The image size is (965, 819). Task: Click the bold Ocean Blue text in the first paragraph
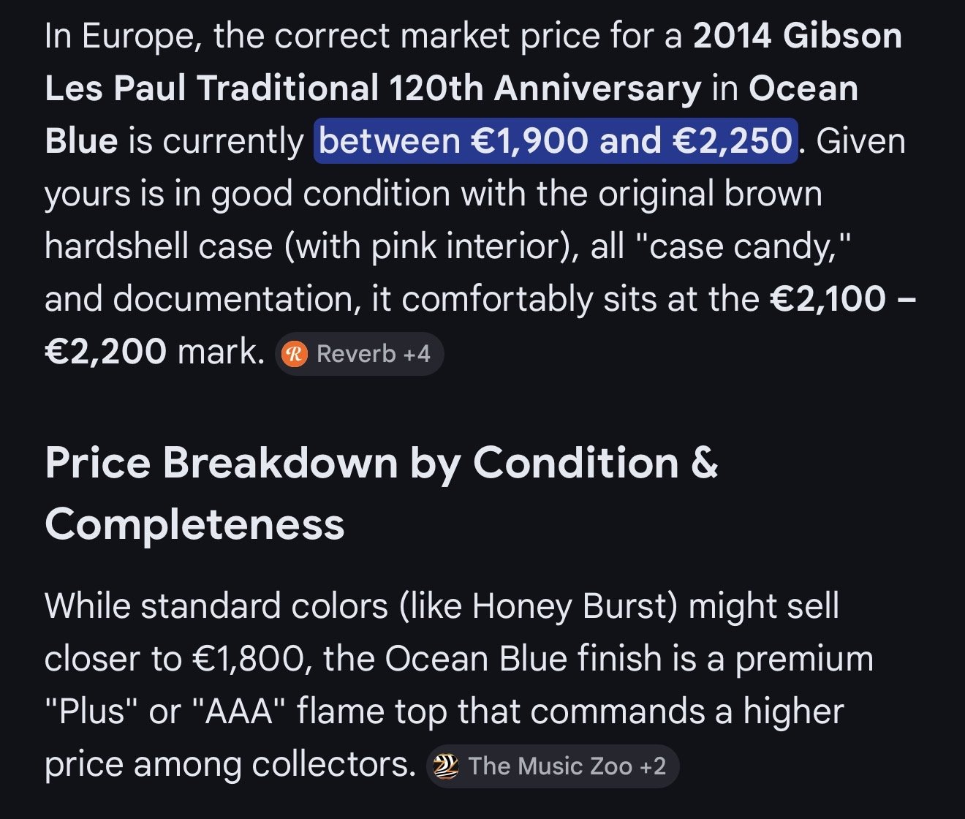click(x=803, y=88)
